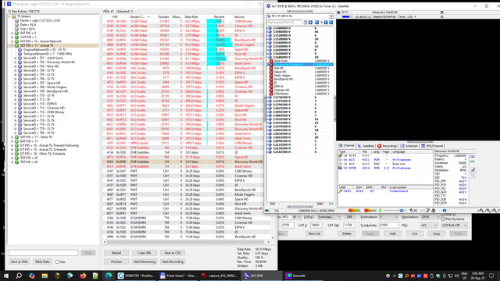Click first toolbar icon after Find channel box

pos(305,23)
